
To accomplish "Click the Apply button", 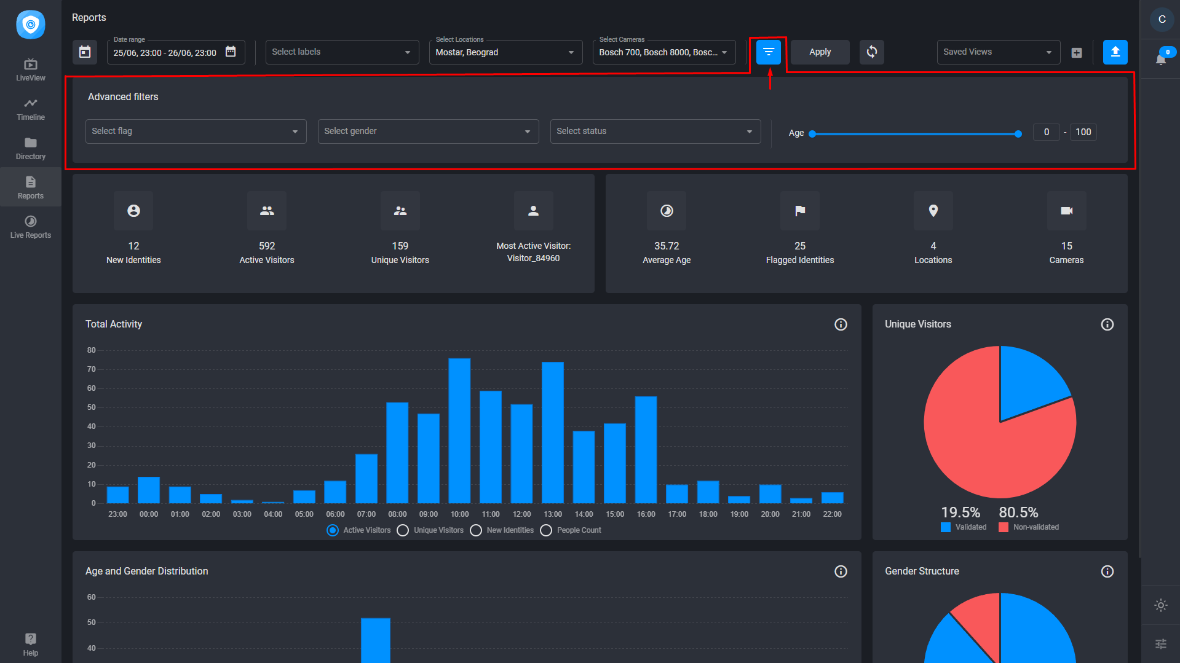I will [x=820, y=52].
